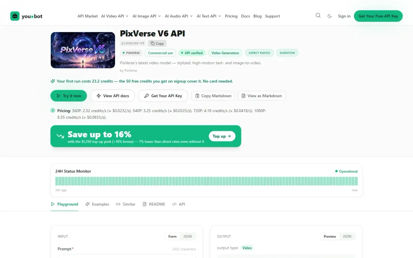Click the Try it now play button
This screenshot has height=258, width=413.
69,96
